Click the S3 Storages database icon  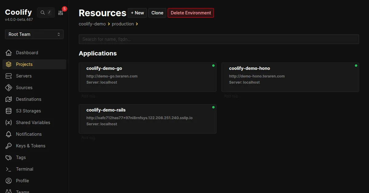tap(9, 111)
